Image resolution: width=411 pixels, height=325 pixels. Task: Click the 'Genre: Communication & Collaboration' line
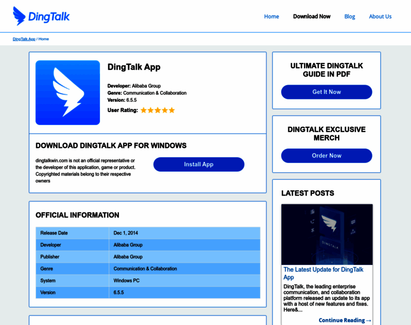147,93
